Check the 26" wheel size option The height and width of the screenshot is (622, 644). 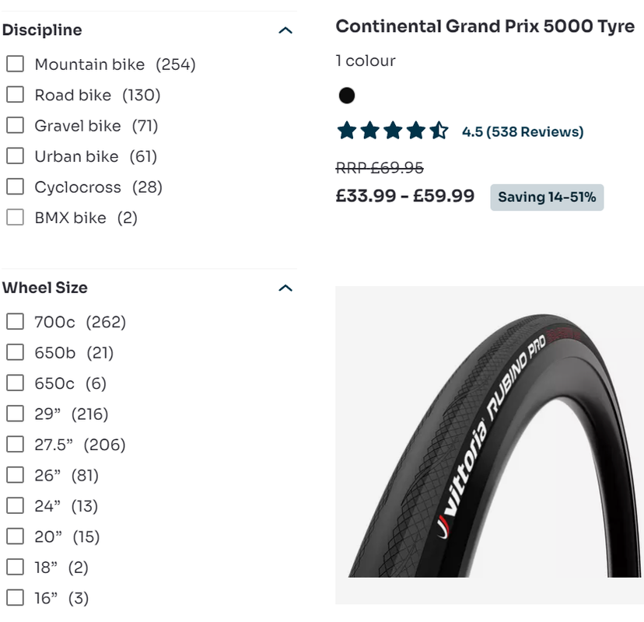(16, 476)
